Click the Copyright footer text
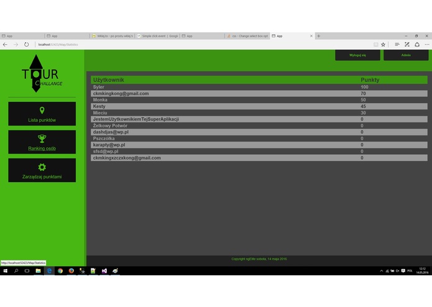This screenshot has width=432, height=307. [259, 259]
